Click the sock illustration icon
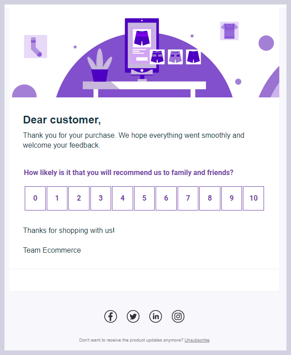 pos(36,47)
